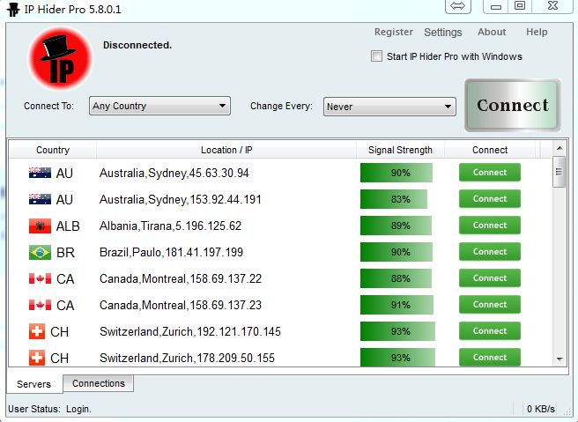This screenshot has width=578, height=422.
Task: Click the Albania flag icon
Action: coord(40,226)
